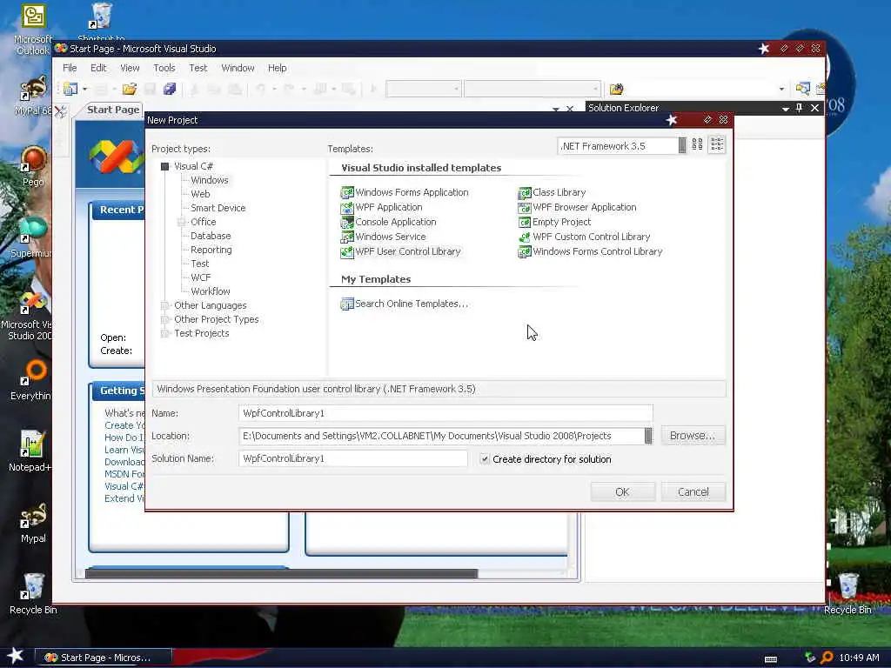Click the New Project toolbar icon
Viewport: 891px width, 668px height.
tap(70, 89)
